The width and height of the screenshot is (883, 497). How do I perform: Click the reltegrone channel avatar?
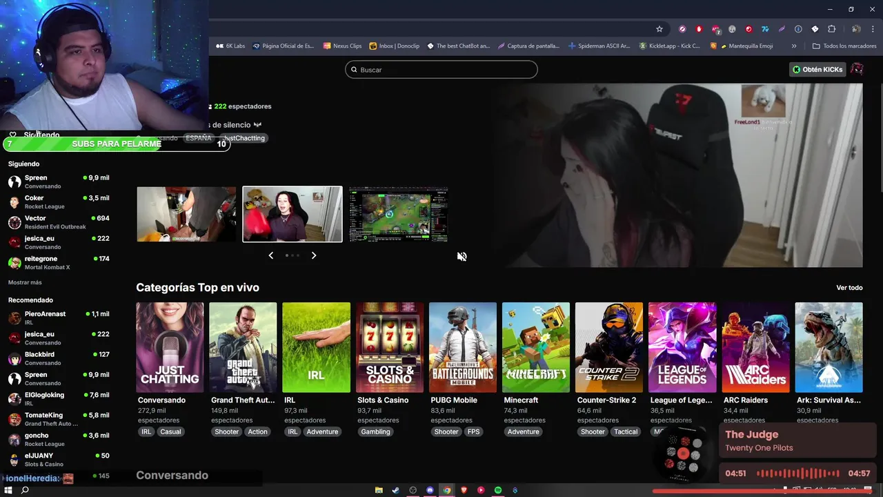14,263
